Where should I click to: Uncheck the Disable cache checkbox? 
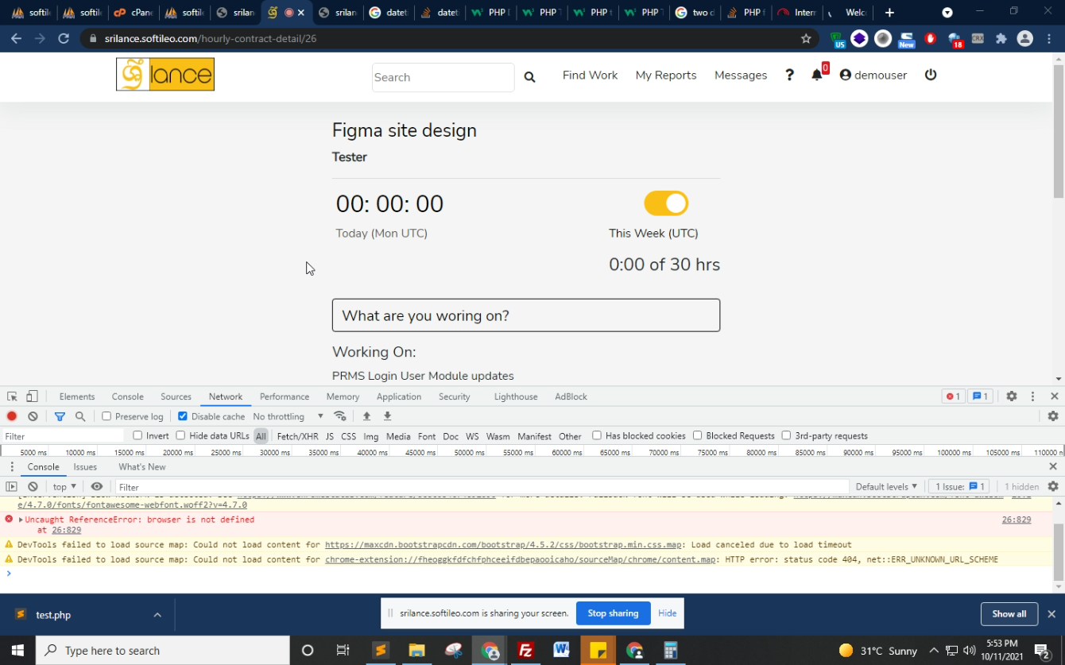click(183, 416)
